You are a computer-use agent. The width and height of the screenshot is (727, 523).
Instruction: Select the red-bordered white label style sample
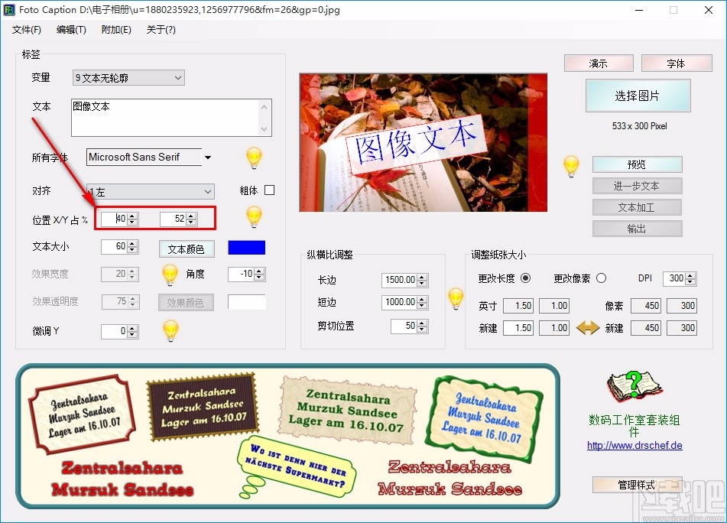click(x=82, y=414)
